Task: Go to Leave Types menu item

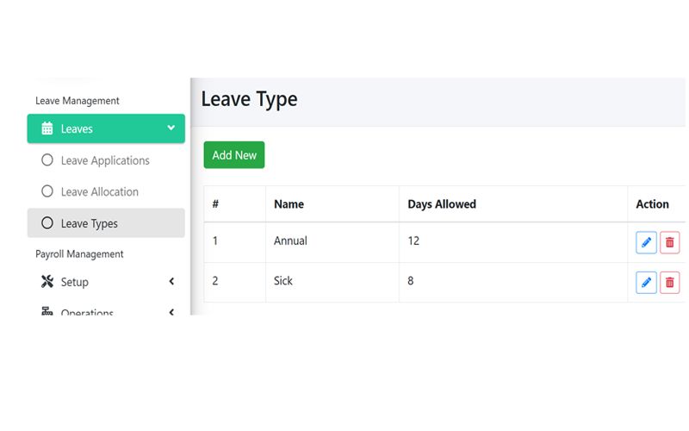Action: [90, 223]
